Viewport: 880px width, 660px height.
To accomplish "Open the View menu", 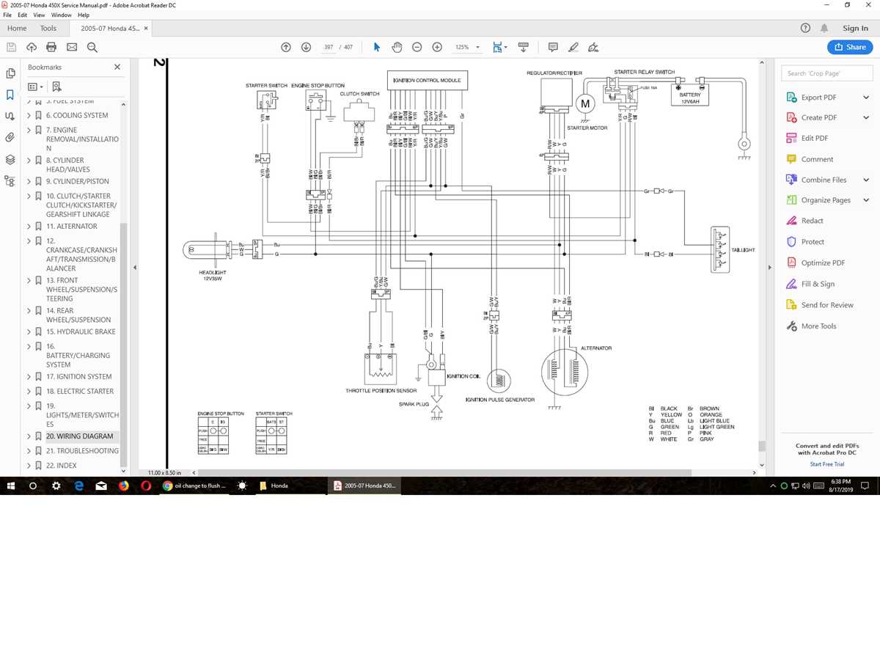I will tap(39, 15).
